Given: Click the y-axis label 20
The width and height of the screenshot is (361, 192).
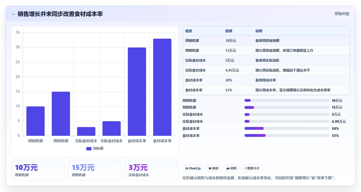Looking at the screenshot, I should click(18, 77).
